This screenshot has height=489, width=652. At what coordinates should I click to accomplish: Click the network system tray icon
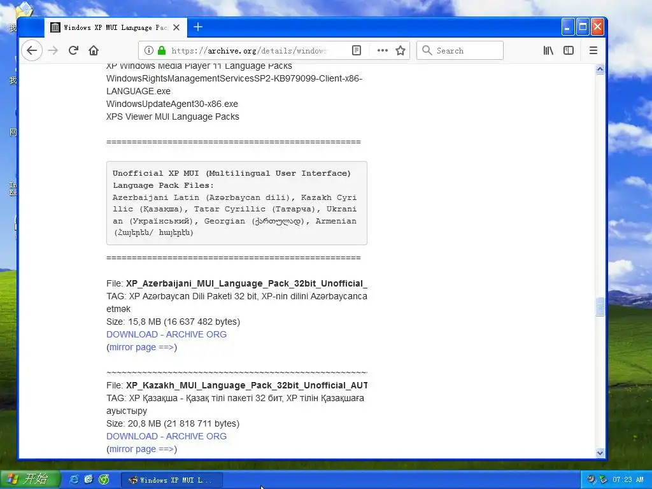click(602, 480)
